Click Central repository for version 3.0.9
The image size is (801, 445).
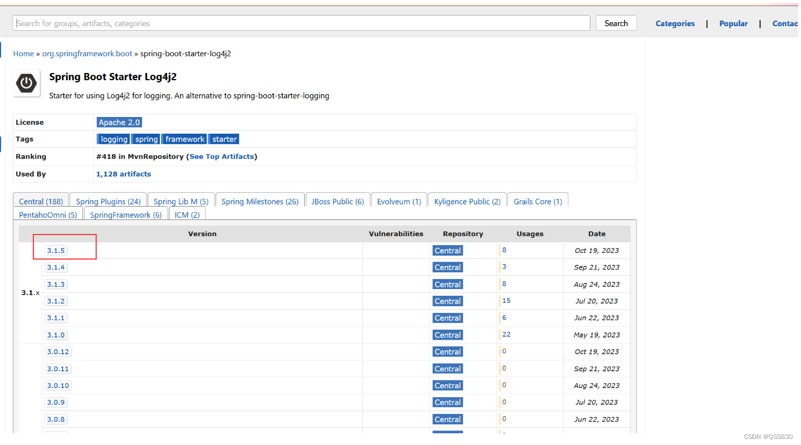tap(448, 402)
